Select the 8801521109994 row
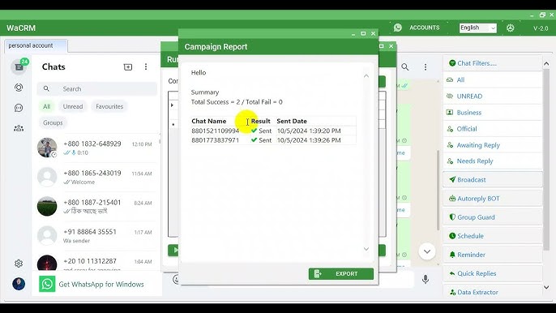Image resolution: width=556 pixels, height=313 pixels. 273,131
